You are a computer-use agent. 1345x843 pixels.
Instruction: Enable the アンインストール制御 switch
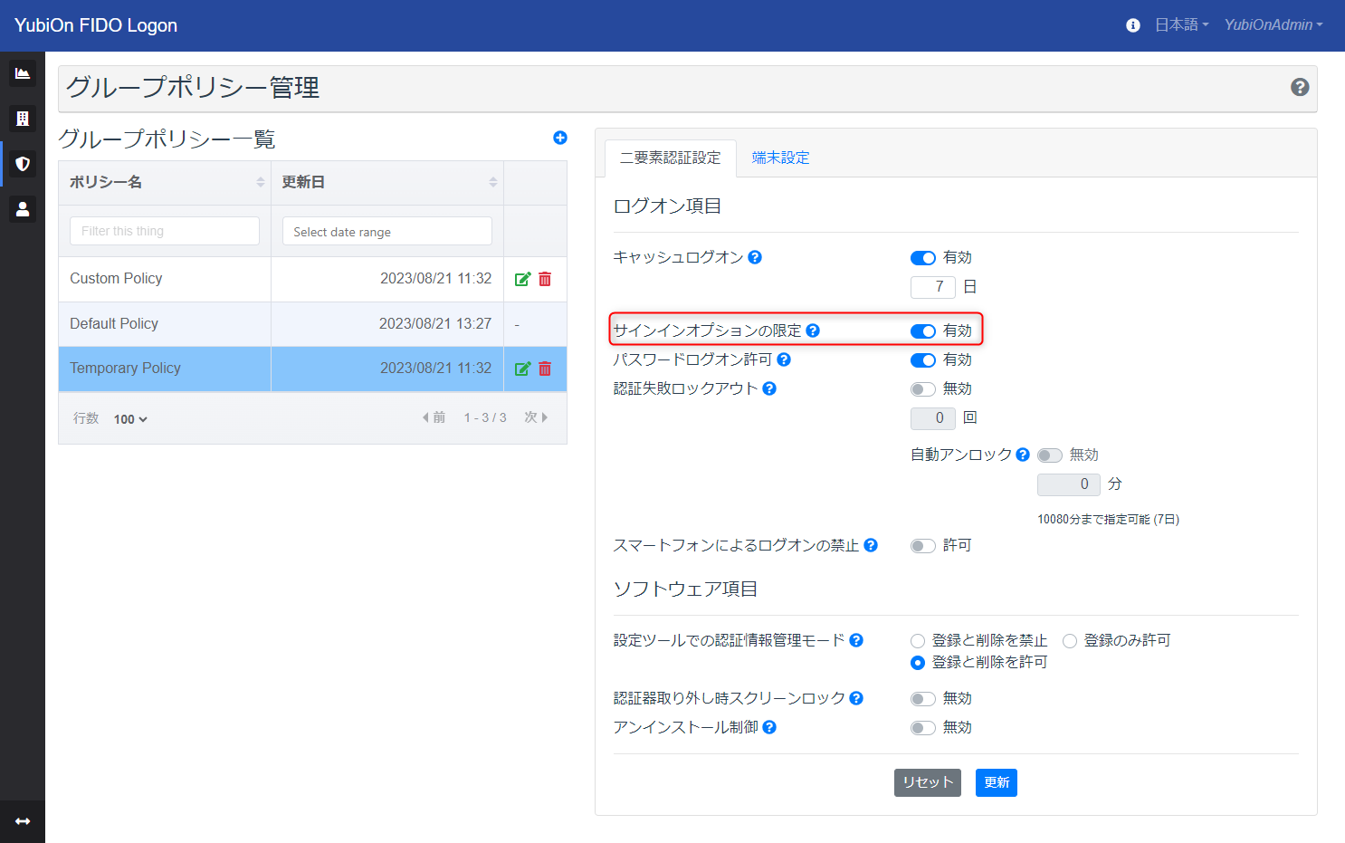pos(923,728)
